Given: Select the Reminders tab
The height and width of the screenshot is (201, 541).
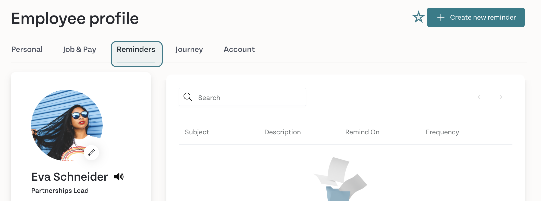Looking at the screenshot, I should tap(136, 49).
